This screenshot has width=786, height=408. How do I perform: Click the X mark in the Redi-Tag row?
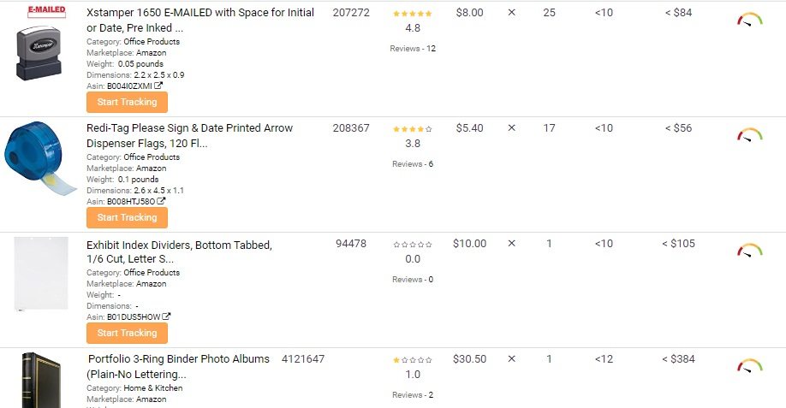point(511,127)
